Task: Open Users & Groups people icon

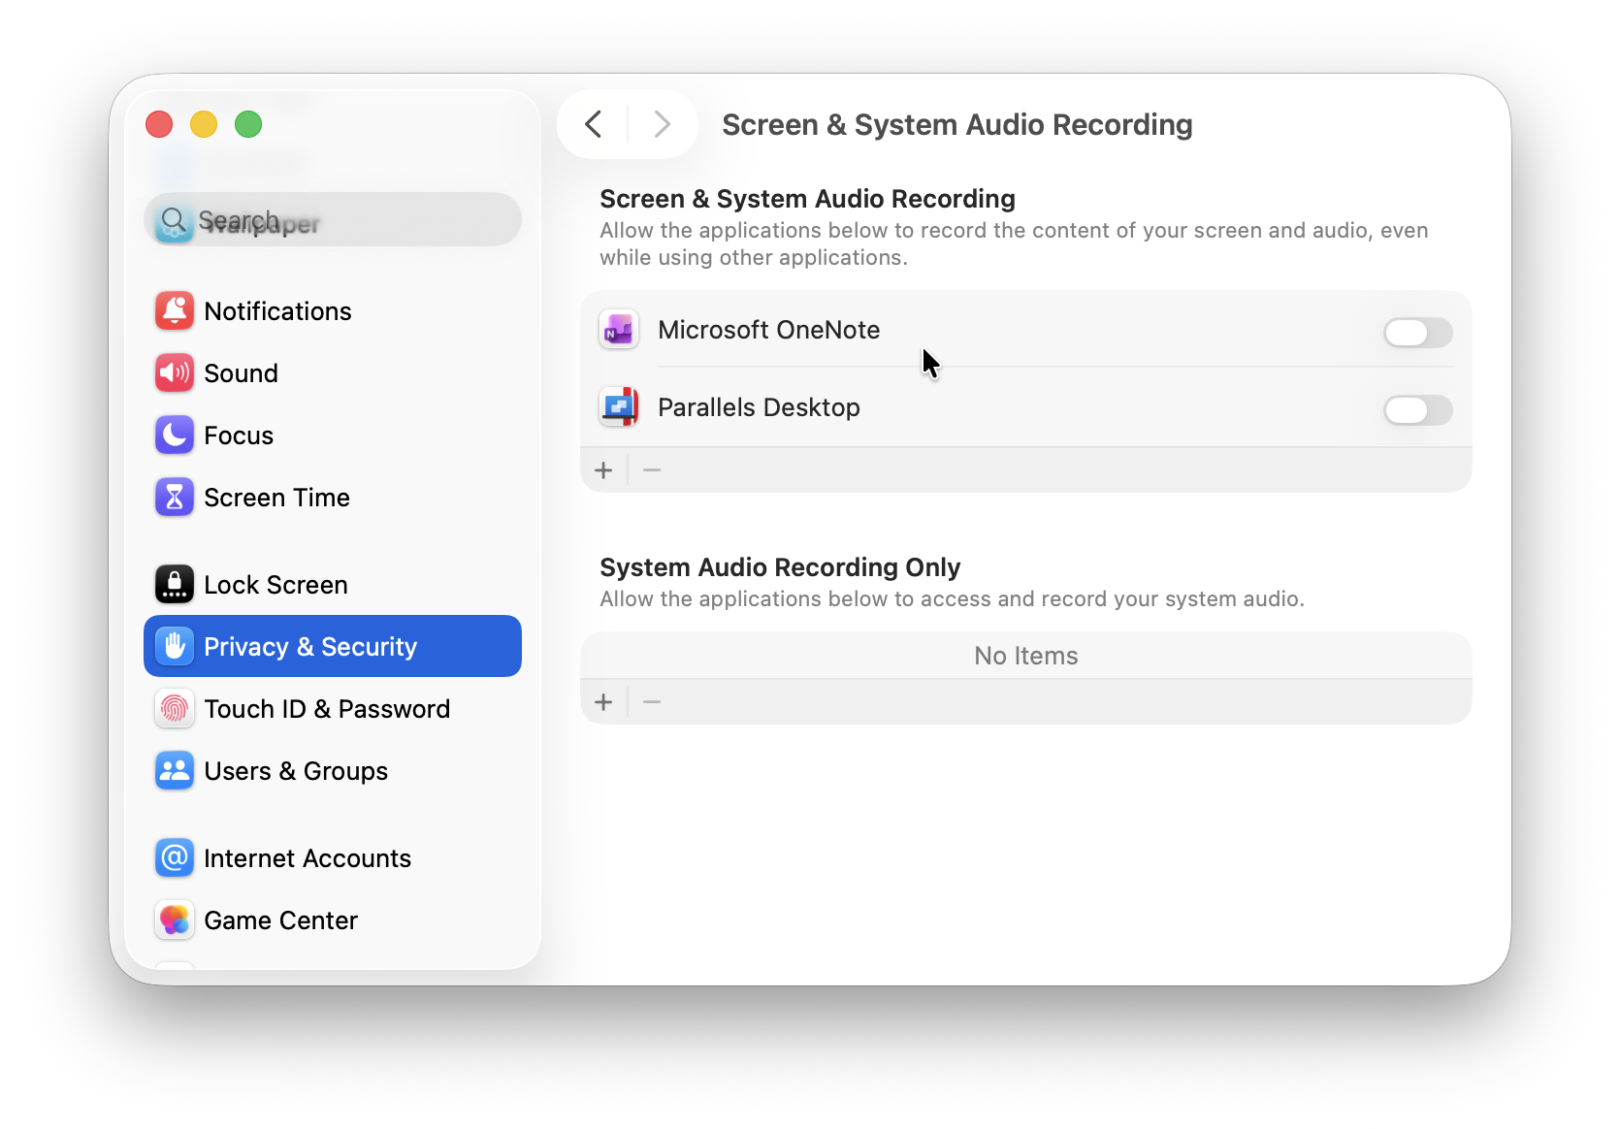Action: click(x=175, y=771)
